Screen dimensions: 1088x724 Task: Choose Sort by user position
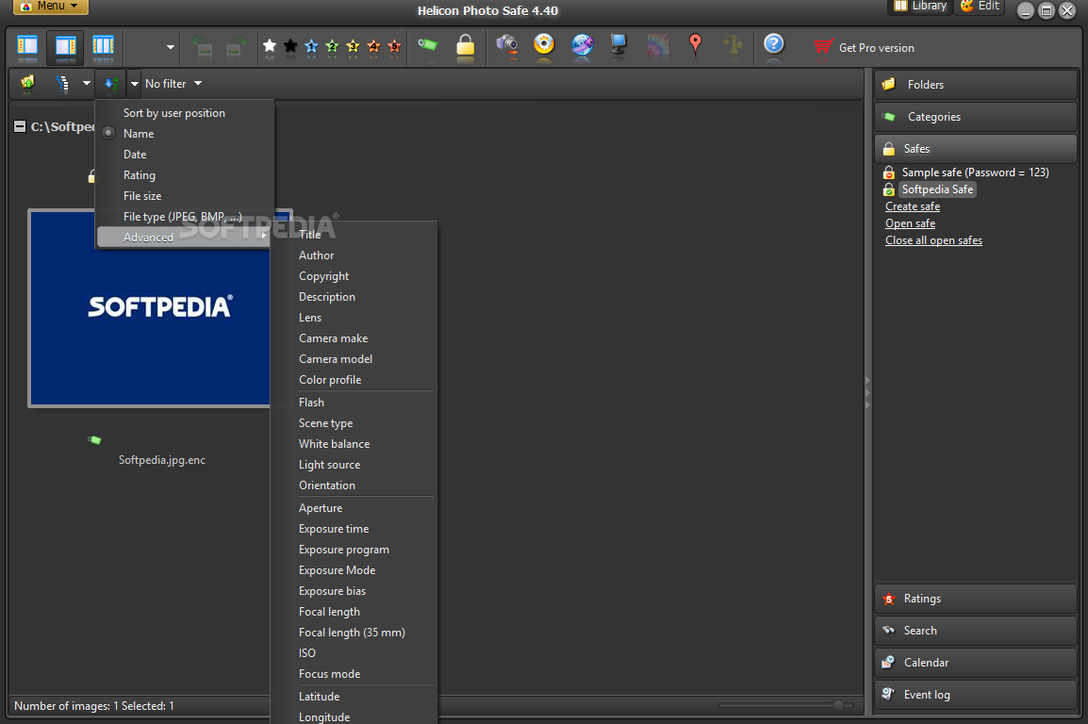(174, 113)
